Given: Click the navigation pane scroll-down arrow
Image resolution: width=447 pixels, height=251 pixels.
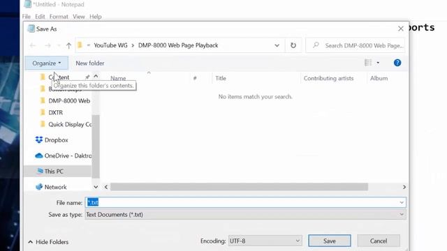Looking at the screenshot, I should tap(96, 187).
